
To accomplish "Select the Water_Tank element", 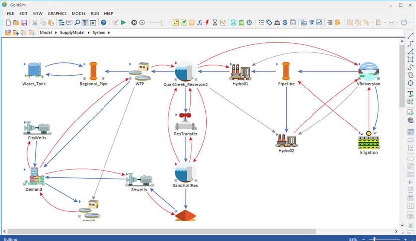I will pyautogui.click(x=34, y=70).
